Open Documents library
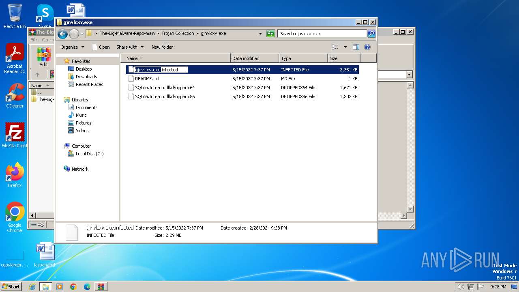 [86, 107]
